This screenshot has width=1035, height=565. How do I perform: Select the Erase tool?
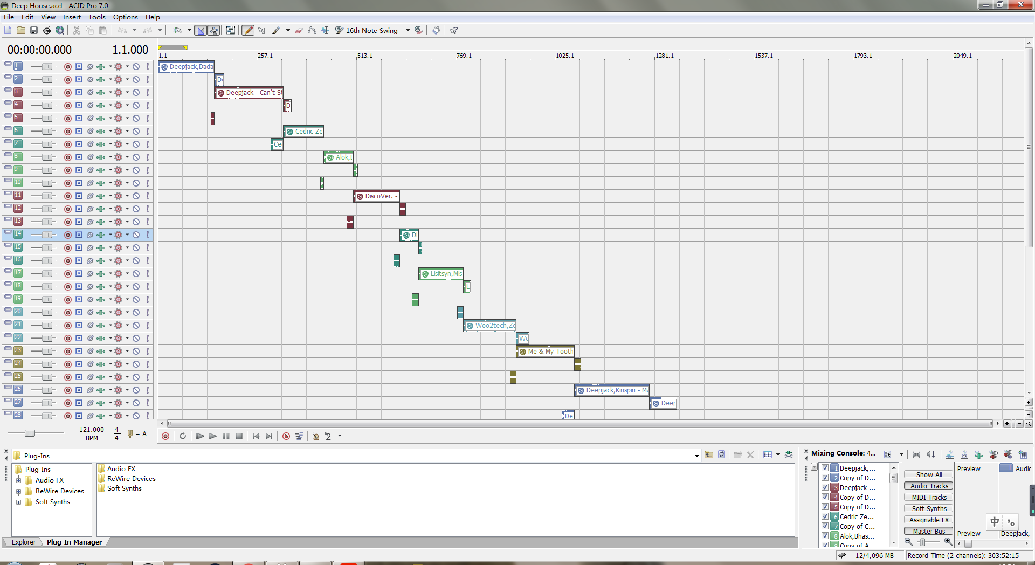click(299, 30)
